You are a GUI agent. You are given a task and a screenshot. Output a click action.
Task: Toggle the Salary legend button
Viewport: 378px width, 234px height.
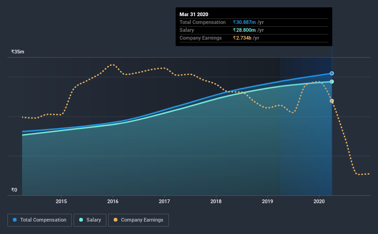90,220
